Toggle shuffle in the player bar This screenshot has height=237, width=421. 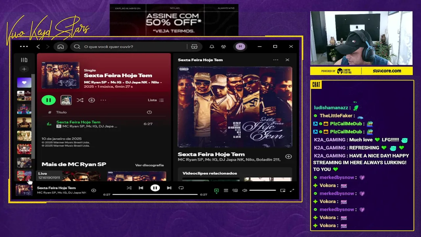129,188
